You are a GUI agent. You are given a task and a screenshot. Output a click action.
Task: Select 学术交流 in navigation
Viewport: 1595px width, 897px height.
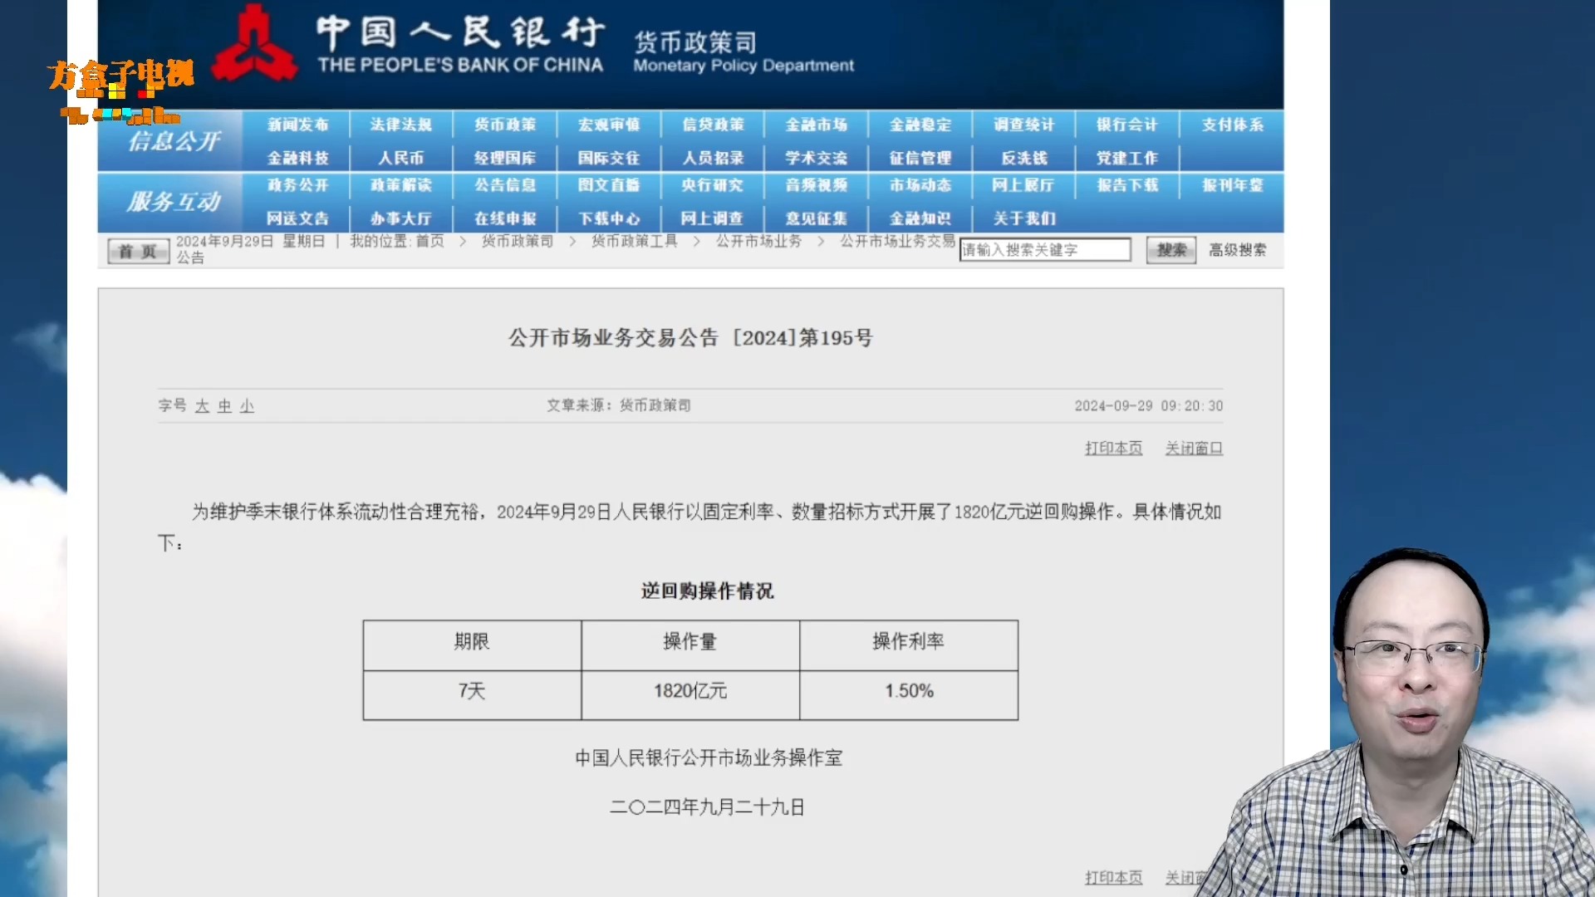817,158
